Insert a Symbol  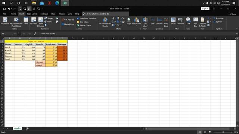click(218, 22)
